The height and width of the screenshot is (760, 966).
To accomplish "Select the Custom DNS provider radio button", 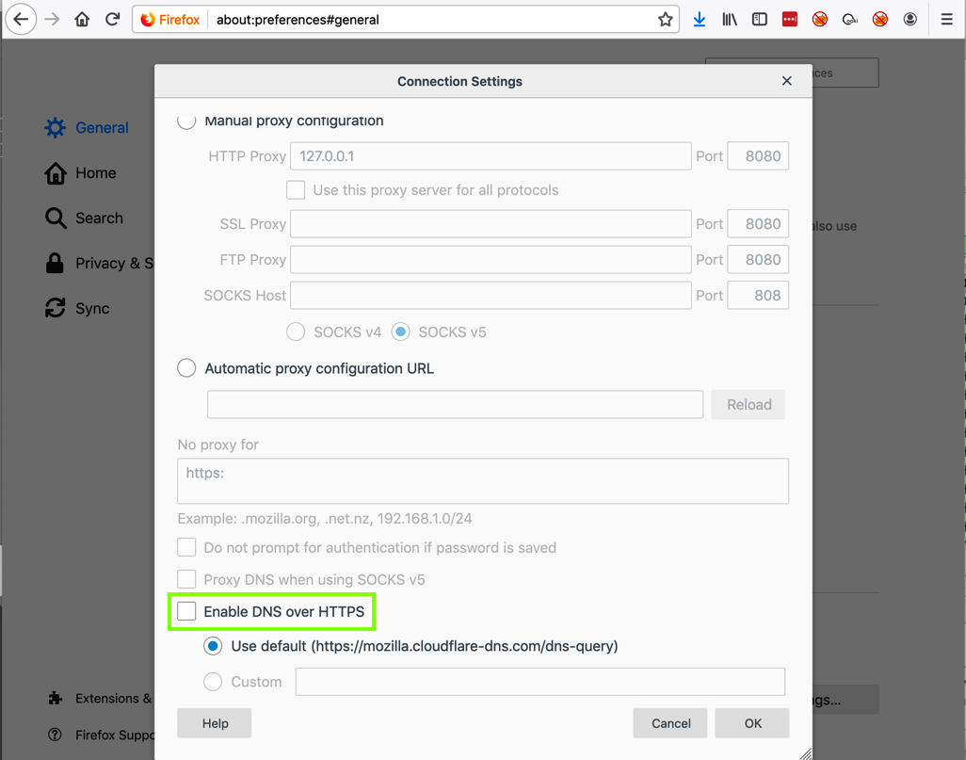I will point(213,682).
